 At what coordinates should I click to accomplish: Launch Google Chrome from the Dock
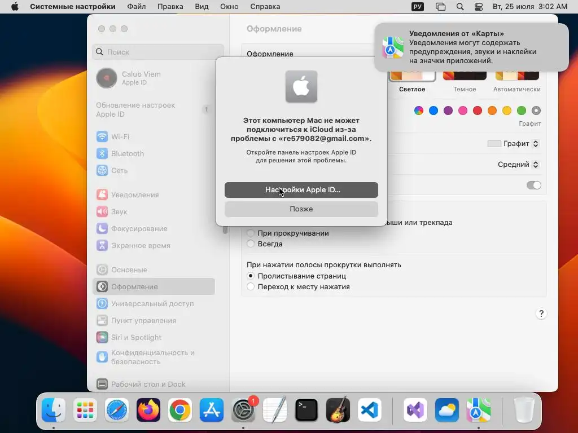180,410
